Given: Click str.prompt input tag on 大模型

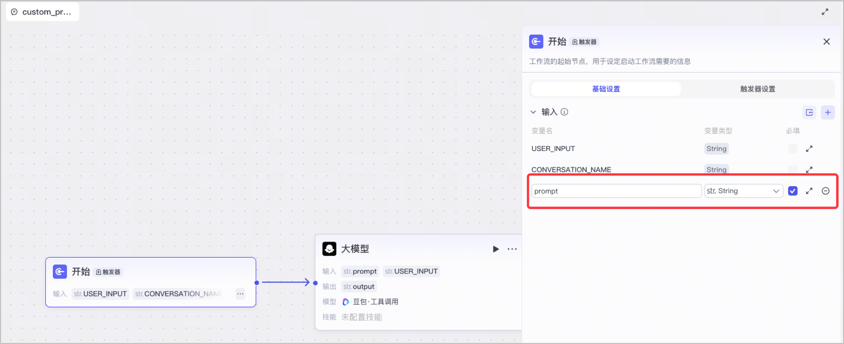Looking at the screenshot, I should coord(360,271).
